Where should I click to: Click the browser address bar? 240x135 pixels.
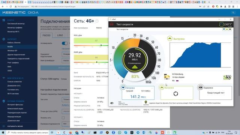point(107,7)
